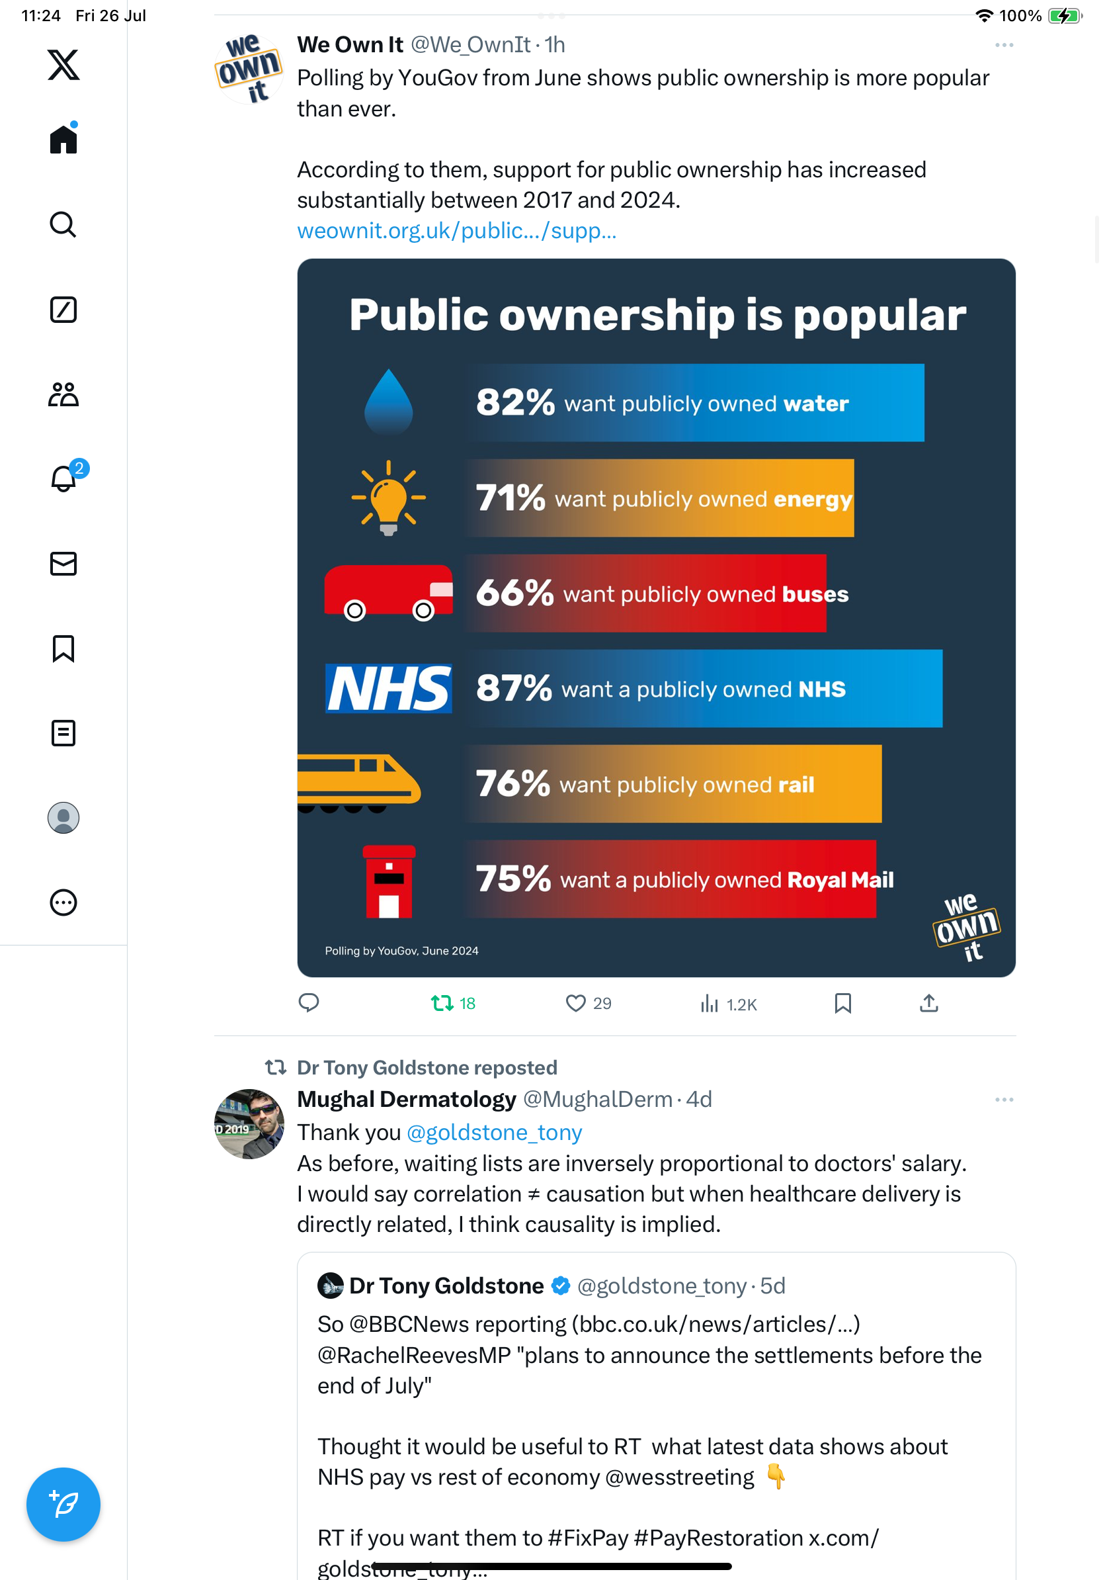1103x1580 pixels.
Task: Open the X logo home
Action: click(63, 65)
